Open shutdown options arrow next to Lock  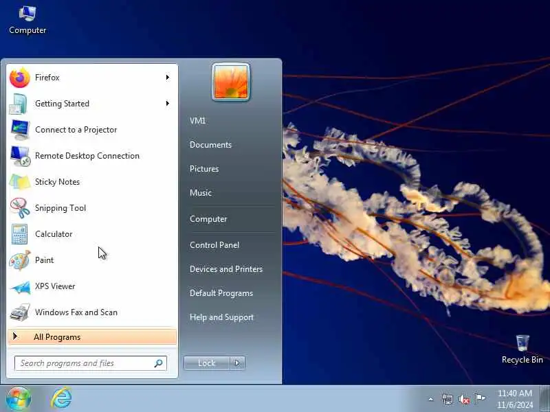(x=237, y=363)
